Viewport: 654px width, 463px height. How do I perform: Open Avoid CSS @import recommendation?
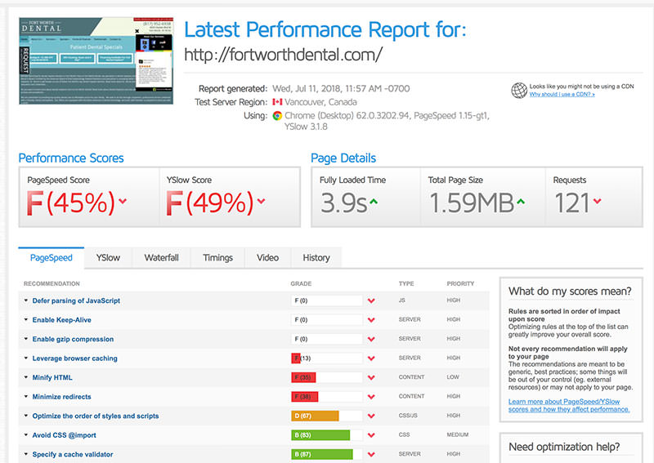click(65, 435)
